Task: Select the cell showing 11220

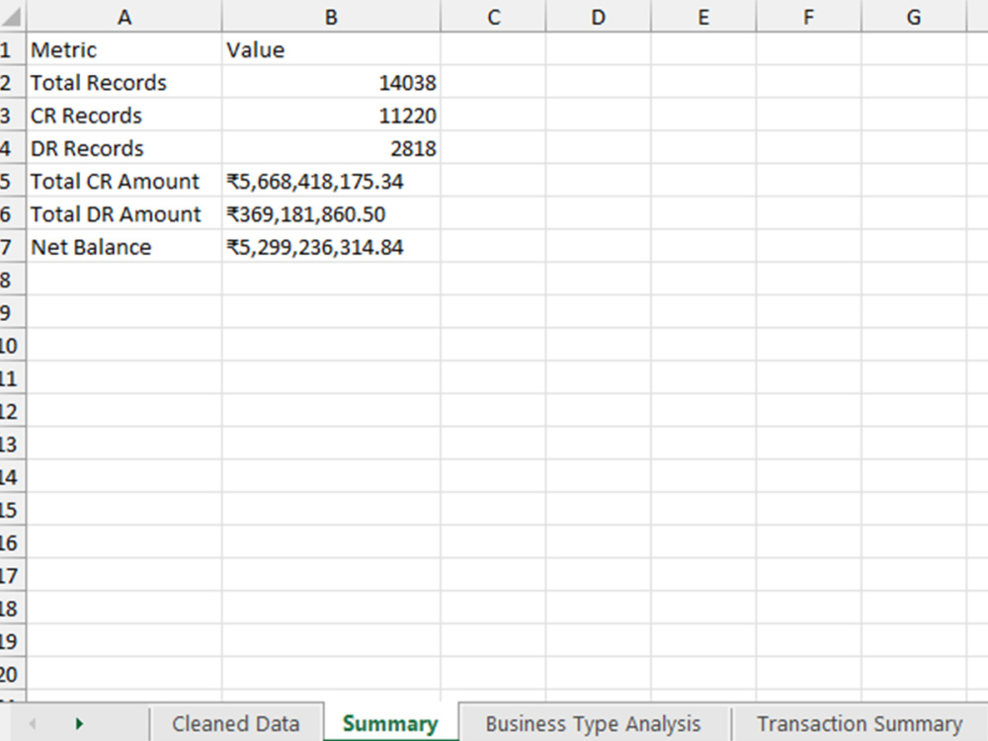Action: click(x=331, y=115)
